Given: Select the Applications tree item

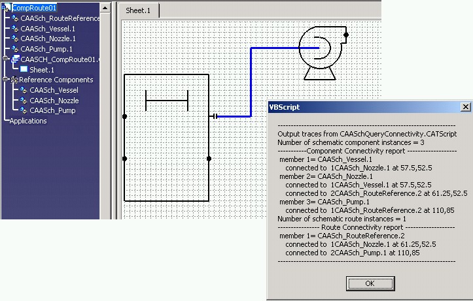Looking at the screenshot, I should 28,121.
